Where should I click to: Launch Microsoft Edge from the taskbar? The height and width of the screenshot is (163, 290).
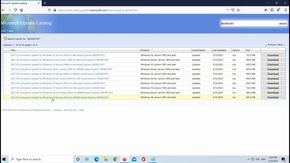coord(97,159)
